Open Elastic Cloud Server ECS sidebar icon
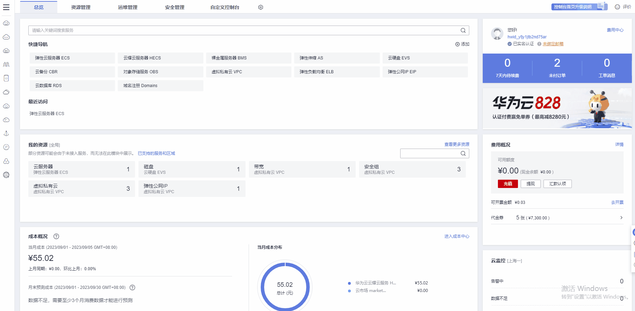This screenshot has width=635, height=311. [x=6, y=23]
